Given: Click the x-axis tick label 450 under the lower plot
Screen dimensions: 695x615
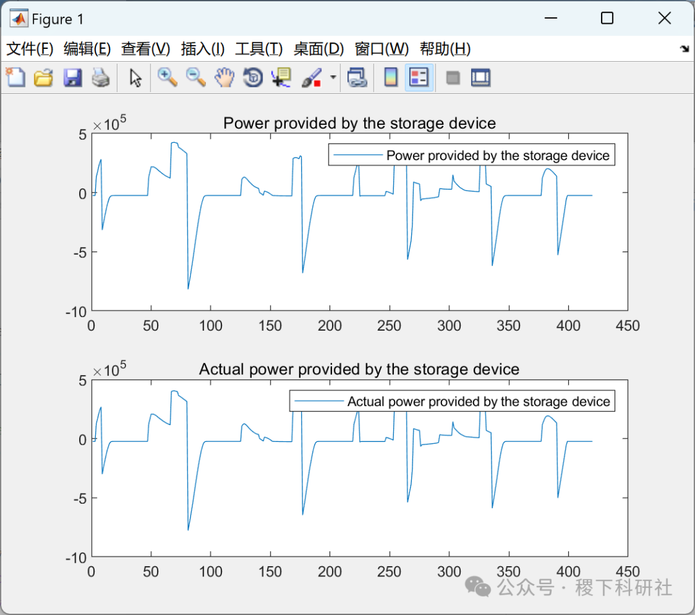Looking at the screenshot, I should pyautogui.click(x=627, y=572).
